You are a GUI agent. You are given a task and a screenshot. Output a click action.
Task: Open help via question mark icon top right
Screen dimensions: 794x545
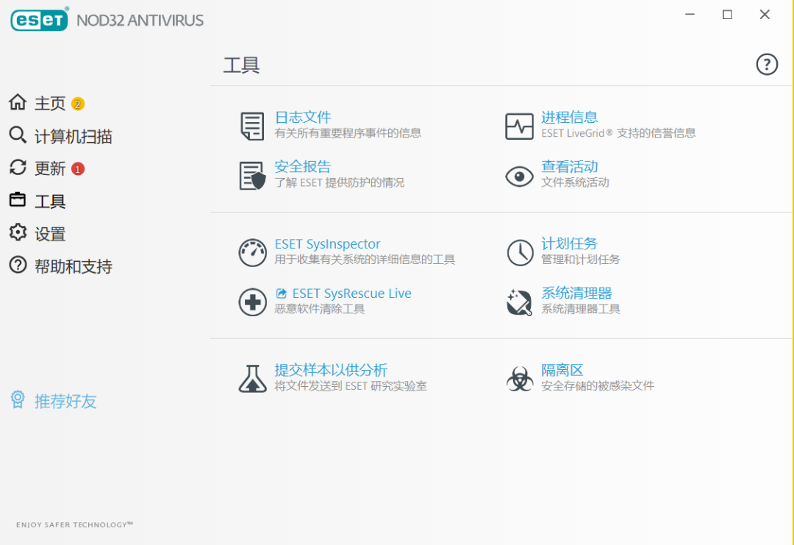point(767,64)
